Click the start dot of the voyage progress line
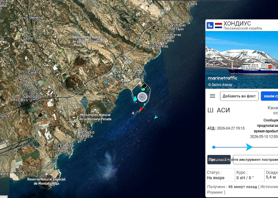Image resolution: width=278 pixels, height=198 pixels. tap(214, 147)
